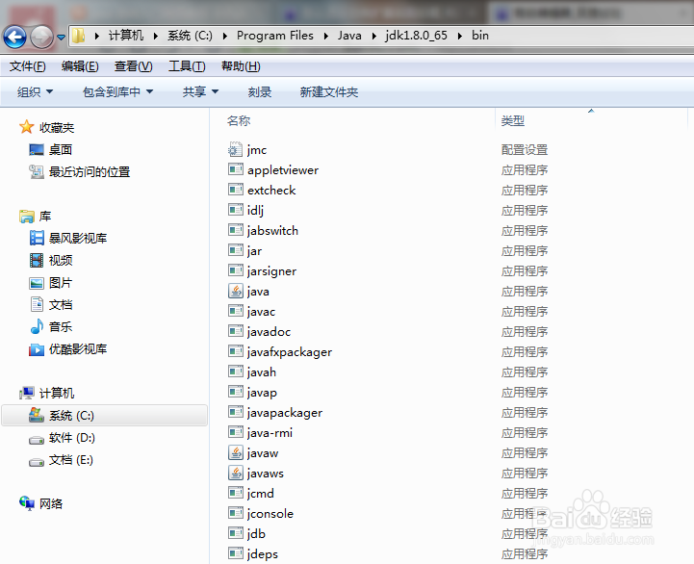Click the 音乐 music note icon

coord(37,326)
